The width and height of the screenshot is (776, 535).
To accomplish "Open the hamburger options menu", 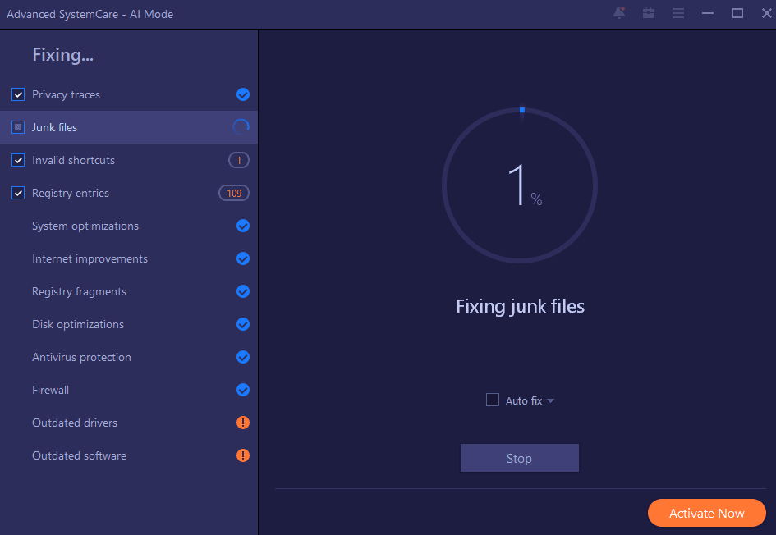I will (x=678, y=13).
